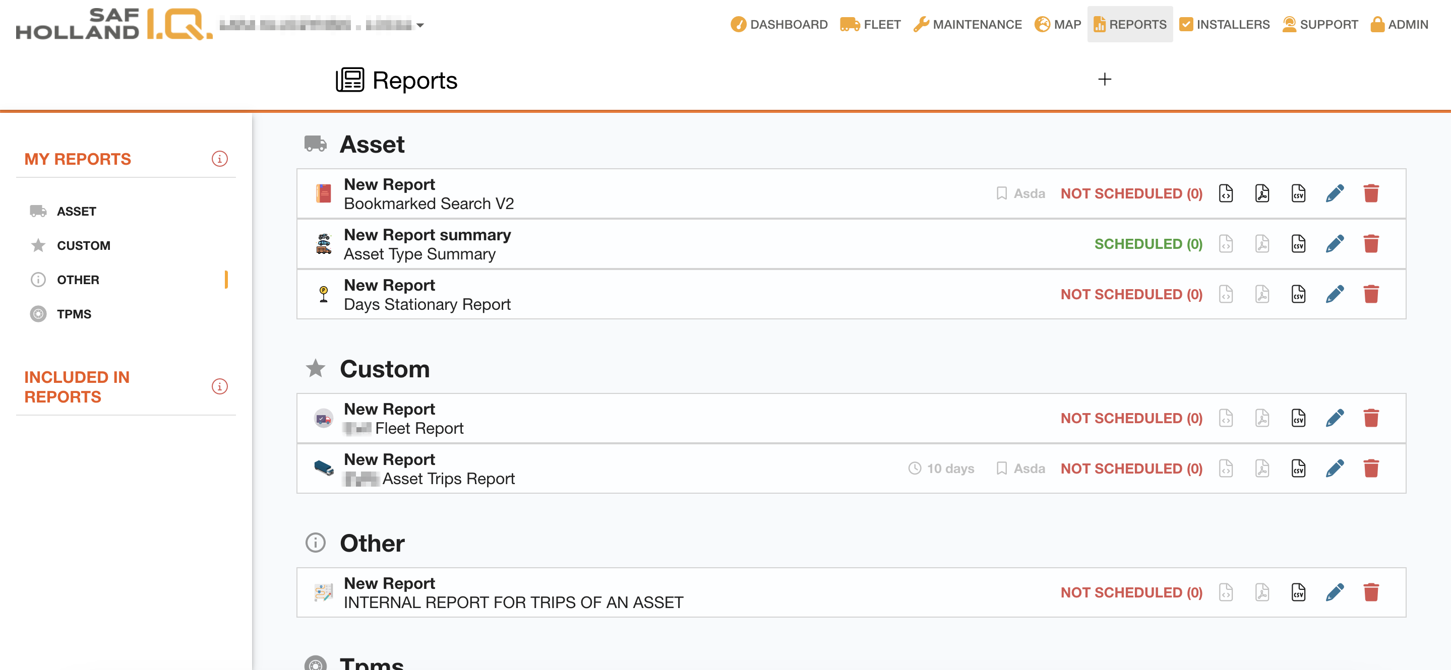This screenshot has height=670, width=1451.
Task: Click NOT SCHEDULED on the Fleet Report
Action: [x=1131, y=418]
